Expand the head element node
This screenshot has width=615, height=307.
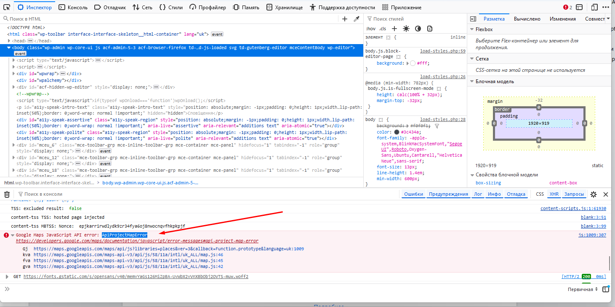click(10, 41)
